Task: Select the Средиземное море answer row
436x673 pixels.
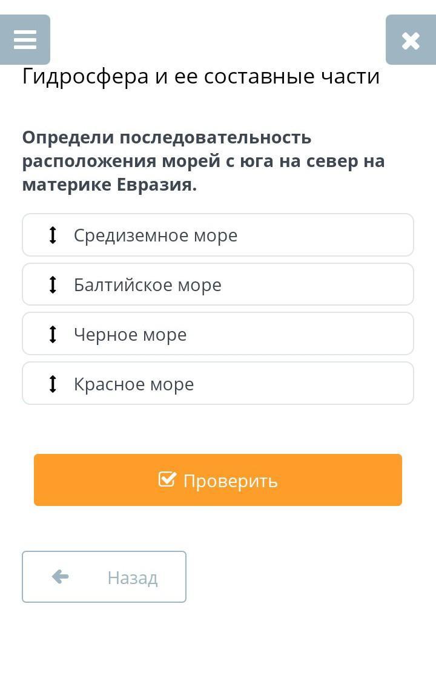Action: coord(218,235)
